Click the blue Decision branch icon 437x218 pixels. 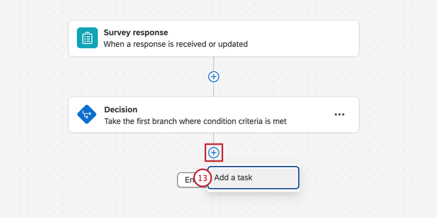(87, 115)
